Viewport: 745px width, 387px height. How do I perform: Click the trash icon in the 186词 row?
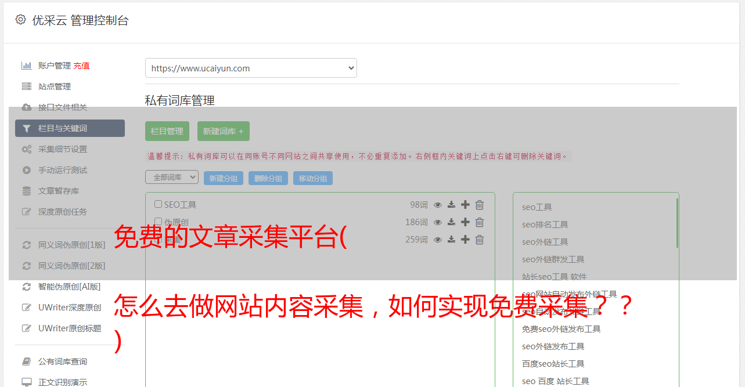[480, 222]
